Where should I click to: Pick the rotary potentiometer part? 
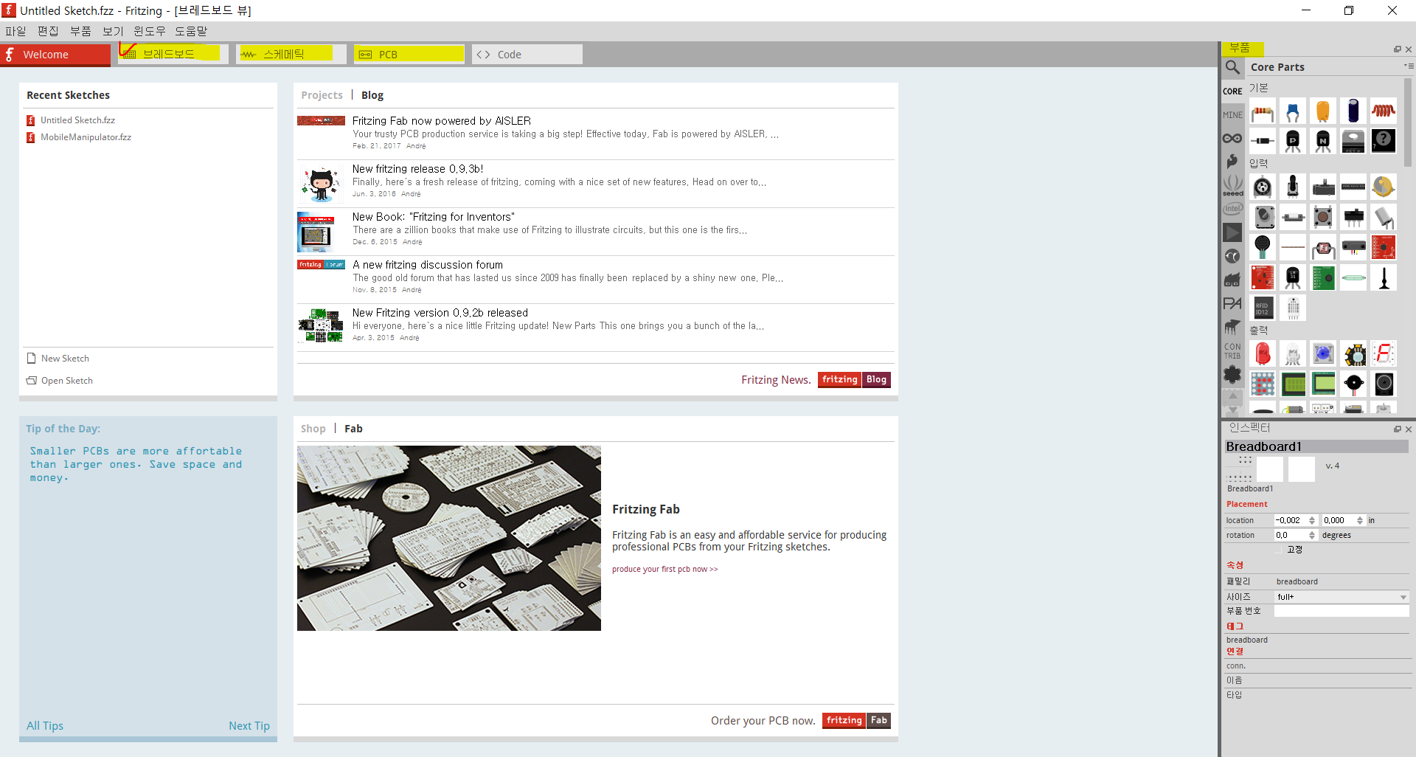[1263, 187]
